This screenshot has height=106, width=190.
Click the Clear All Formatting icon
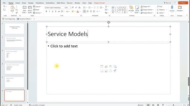click(x=80, y=7)
